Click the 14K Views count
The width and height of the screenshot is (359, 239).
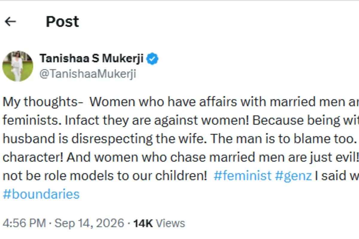pyautogui.click(x=159, y=223)
